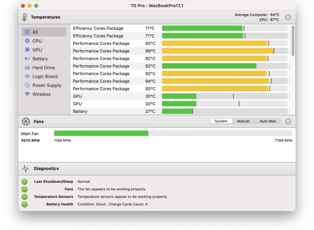Image resolution: width=314 pixels, height=230 pixels.
Task: Click the 3575 RPM fan speed value
Action: (30, 141)
